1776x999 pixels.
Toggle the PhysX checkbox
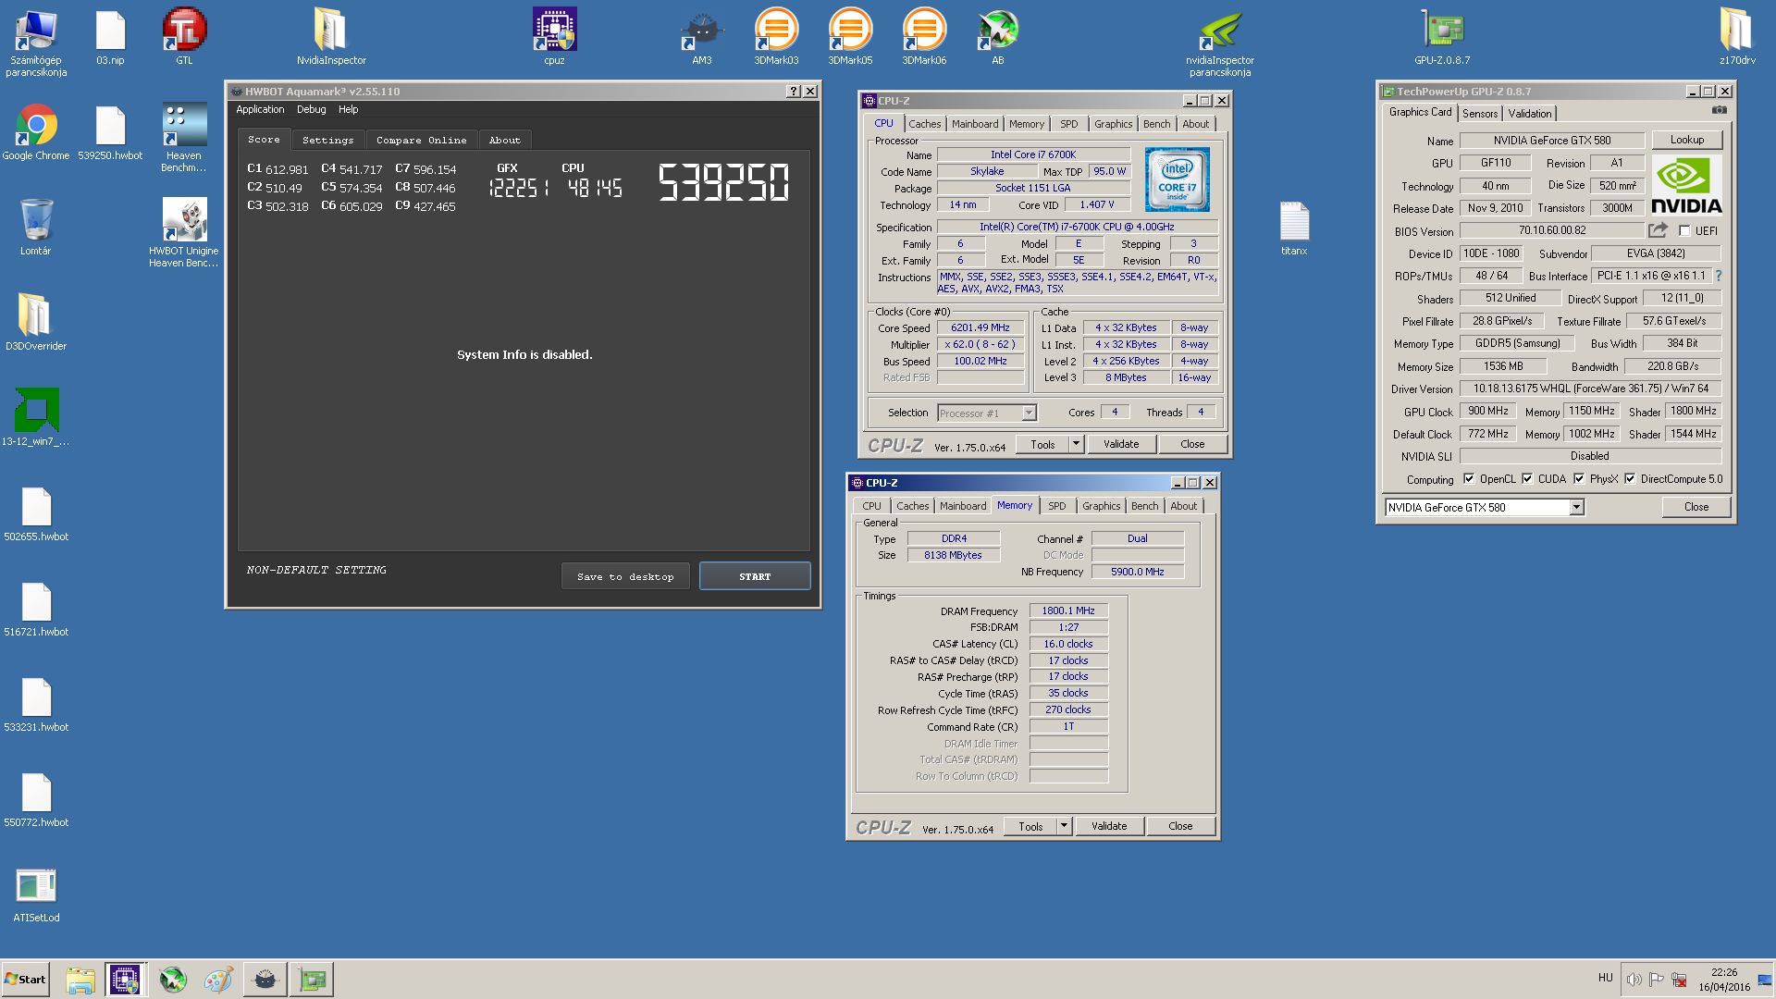click(1579, 479)
